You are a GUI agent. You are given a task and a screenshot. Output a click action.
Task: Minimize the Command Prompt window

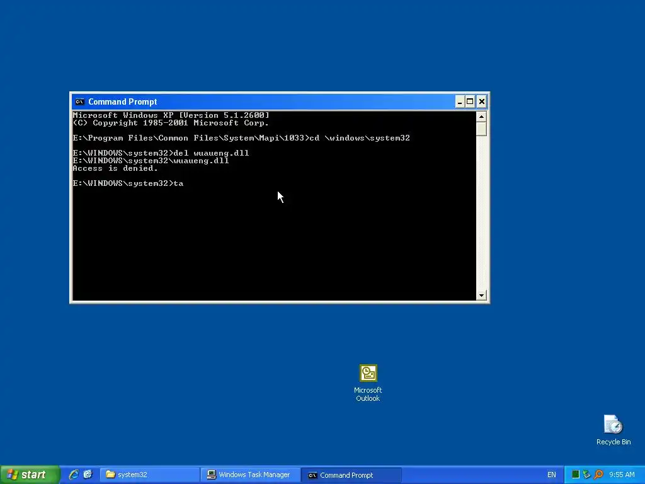tap(459, 101)
